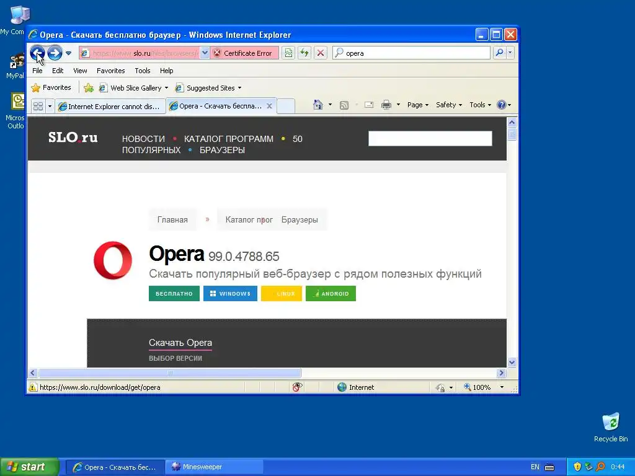Open the 100% zoom level button
This screenshot has width=635, height=476.
click(477, 387)
